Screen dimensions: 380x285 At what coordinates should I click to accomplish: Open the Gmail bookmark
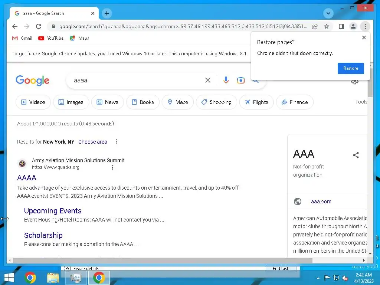pyautogui.click(x=22, y=38)
